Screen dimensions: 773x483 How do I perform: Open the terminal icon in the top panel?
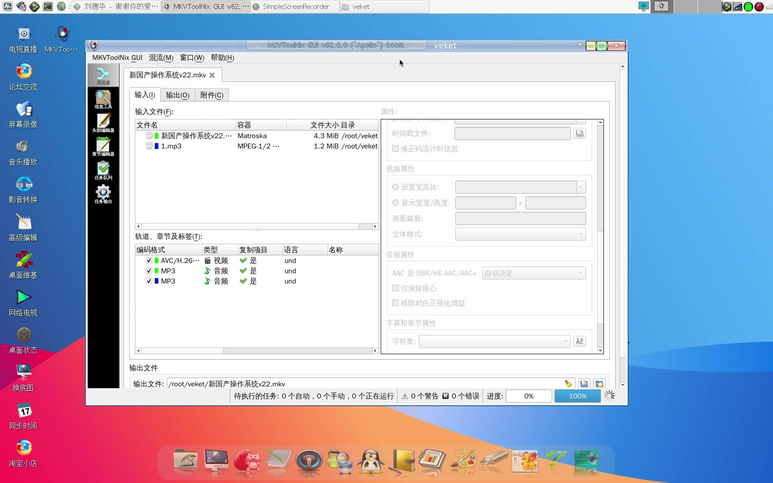click(x=48, y=6)
